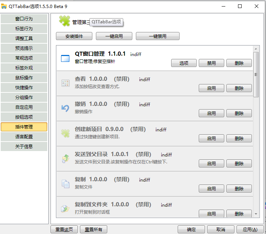Click the 查看 plugin grid icon
This screenshot has height=234, width=266.
(65, 83)
